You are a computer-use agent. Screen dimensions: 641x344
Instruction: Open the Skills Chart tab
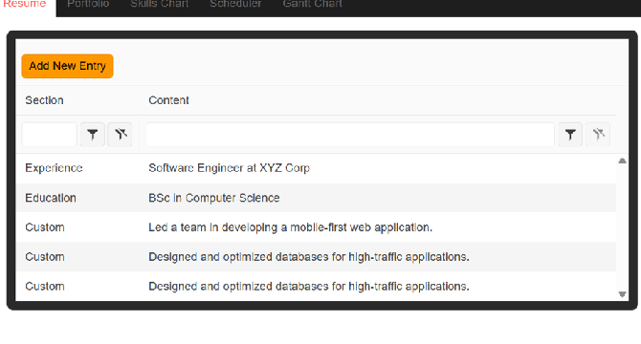point(160,4)
